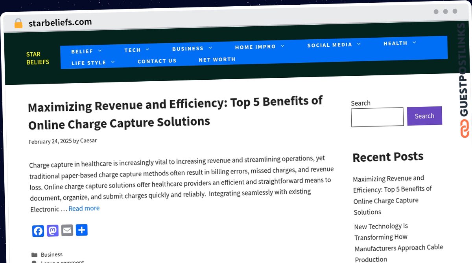Click into the Search text field
The image size is (472, 263).
click(377, 117)
